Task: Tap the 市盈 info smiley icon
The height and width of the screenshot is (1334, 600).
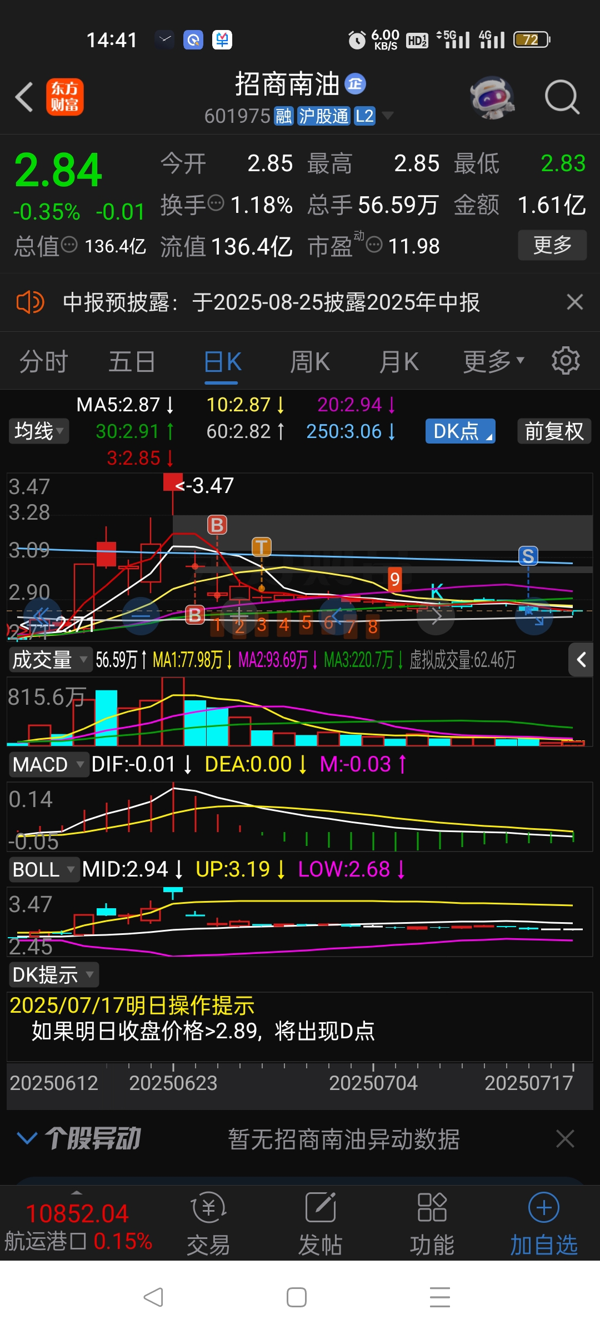Action: (x=374, y=244)
